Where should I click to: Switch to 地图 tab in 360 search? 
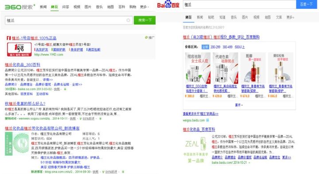coord(110,7)
